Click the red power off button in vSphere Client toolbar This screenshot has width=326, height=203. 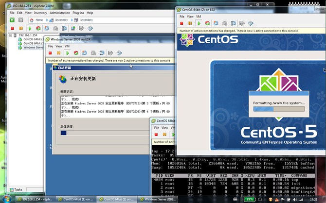tap(13, 28)
